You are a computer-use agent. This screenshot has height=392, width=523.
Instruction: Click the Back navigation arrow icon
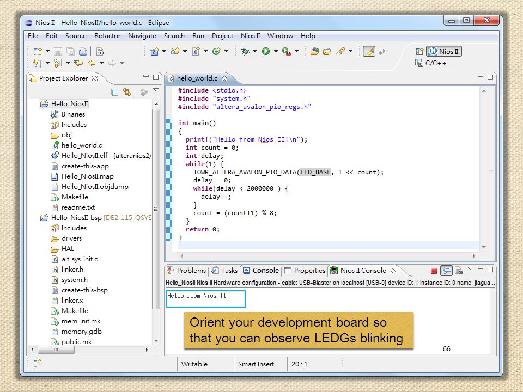point(92,63)
